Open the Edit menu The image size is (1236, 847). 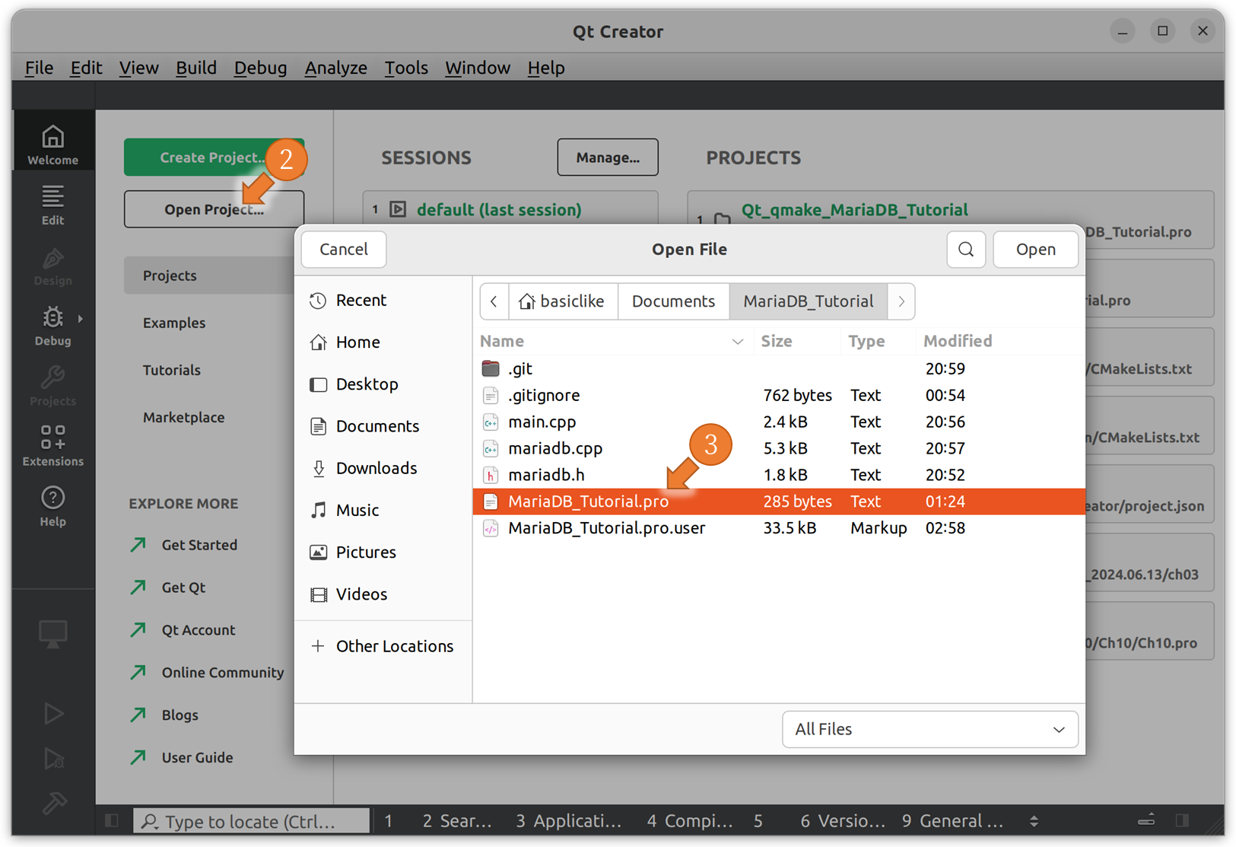86,68
